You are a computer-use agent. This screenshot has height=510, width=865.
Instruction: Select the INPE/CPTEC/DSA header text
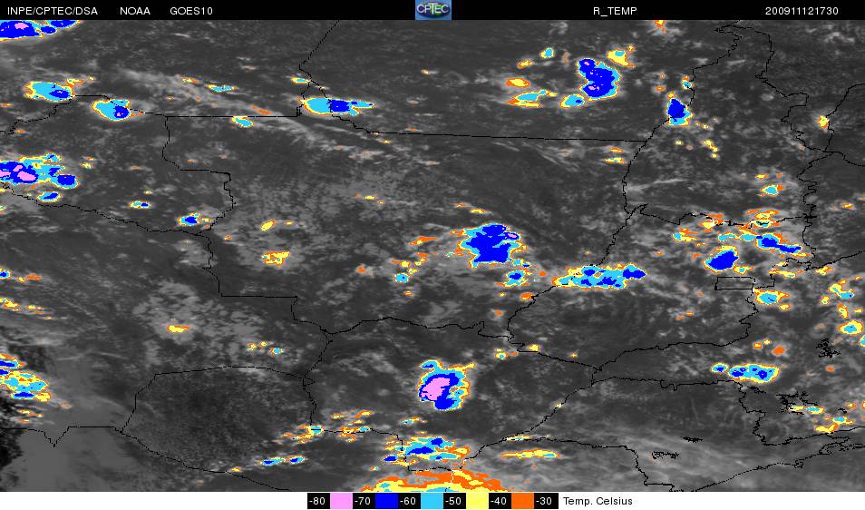(x=53, y=11)
